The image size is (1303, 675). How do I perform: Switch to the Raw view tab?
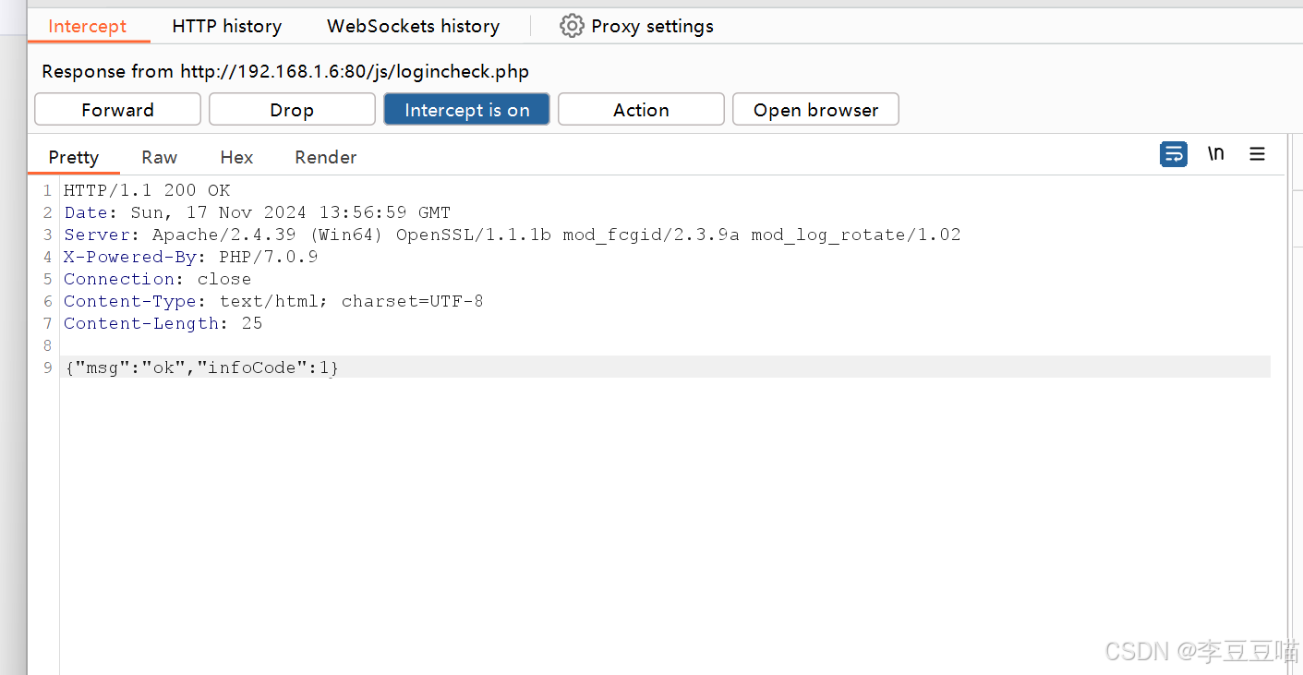(159, 157)
